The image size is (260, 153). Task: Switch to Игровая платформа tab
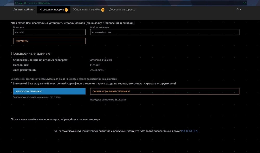coord(51,10)
